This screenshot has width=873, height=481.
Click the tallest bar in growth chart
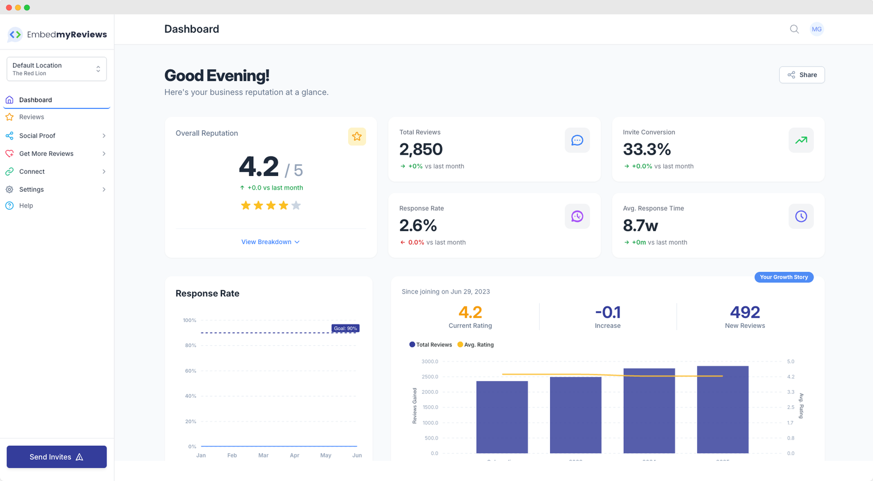pos(722,409)
